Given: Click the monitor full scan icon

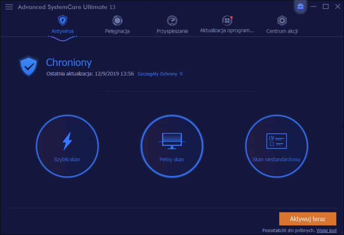Looking at the screenshot, I should [172, 141].
